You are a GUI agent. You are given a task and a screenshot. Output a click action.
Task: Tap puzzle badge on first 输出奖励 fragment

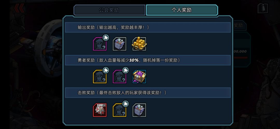coord(106,38)
